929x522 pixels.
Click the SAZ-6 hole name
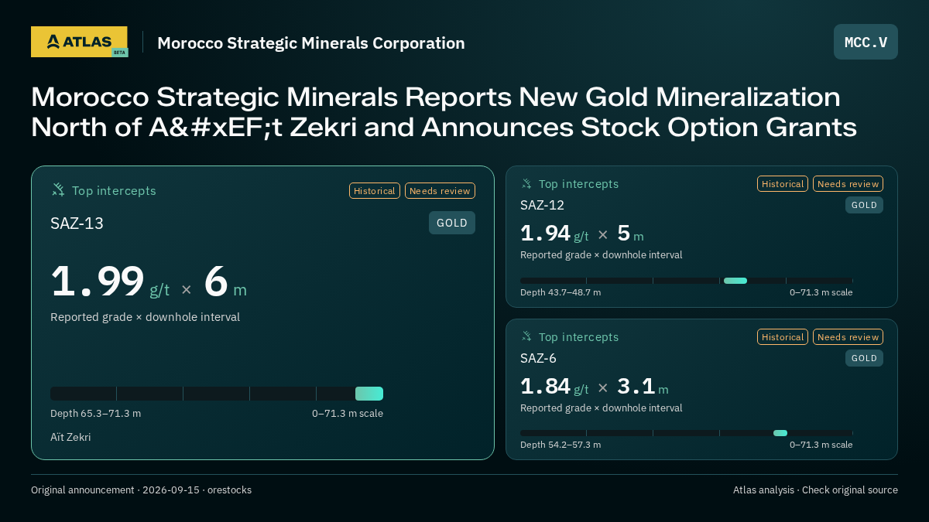click(538, 358)
